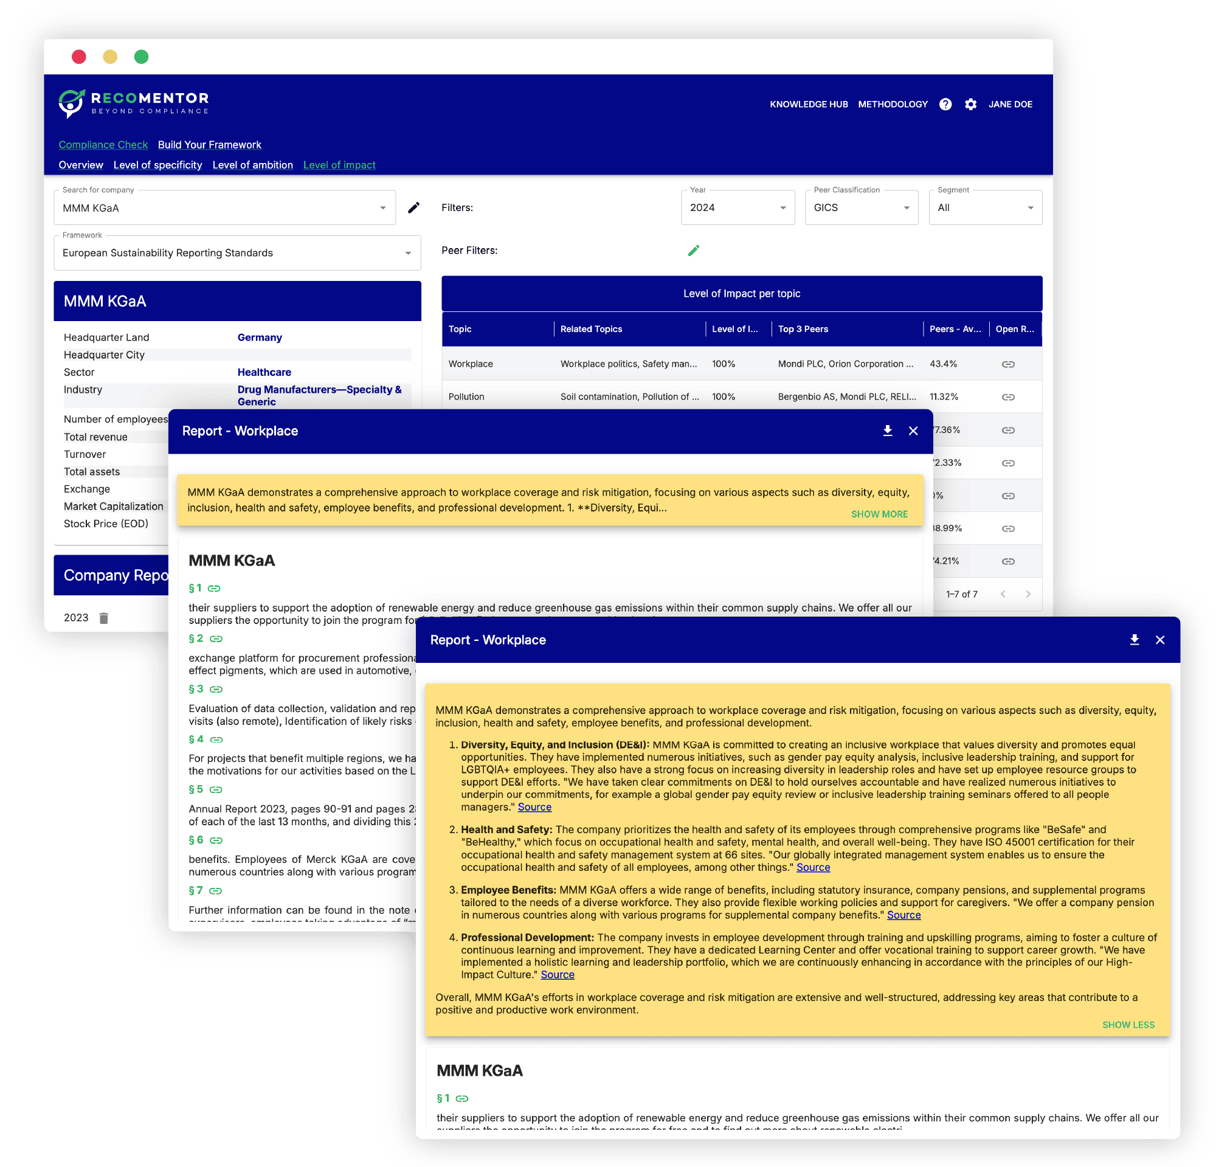
Task: Open Source link under Employee Benefits
Action: pyautogui.click(x=904, y=915)
